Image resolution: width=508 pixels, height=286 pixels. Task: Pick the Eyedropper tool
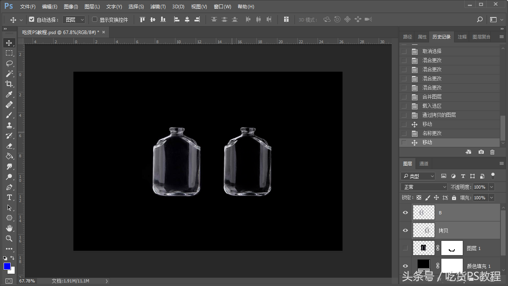9,94
